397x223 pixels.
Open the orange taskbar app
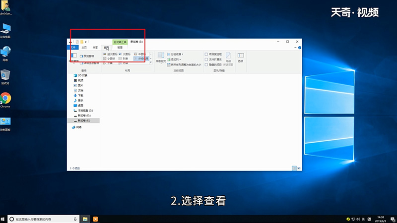pos(95,219)
